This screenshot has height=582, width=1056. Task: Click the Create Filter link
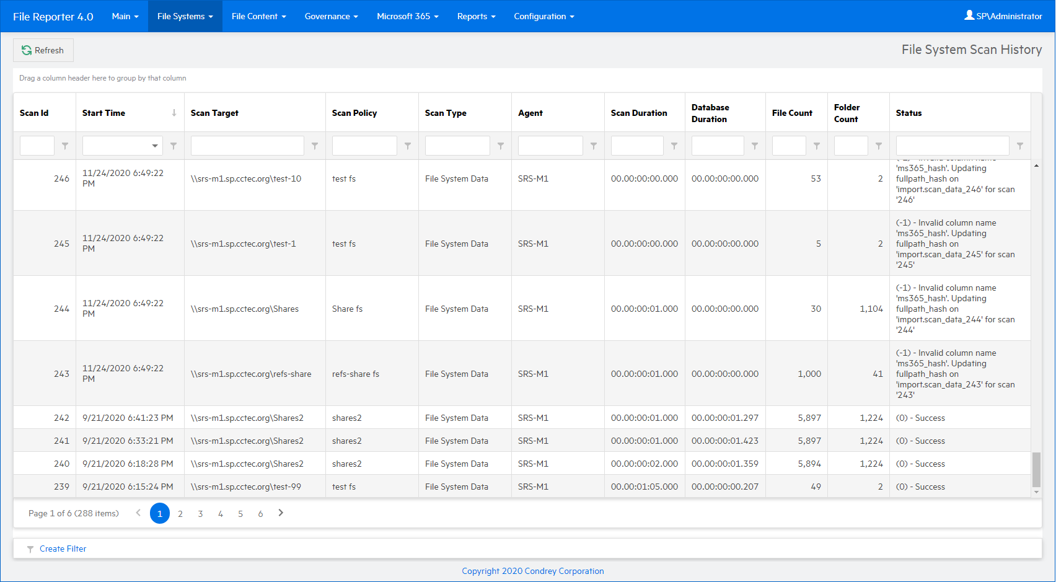[x=63, y=549]
